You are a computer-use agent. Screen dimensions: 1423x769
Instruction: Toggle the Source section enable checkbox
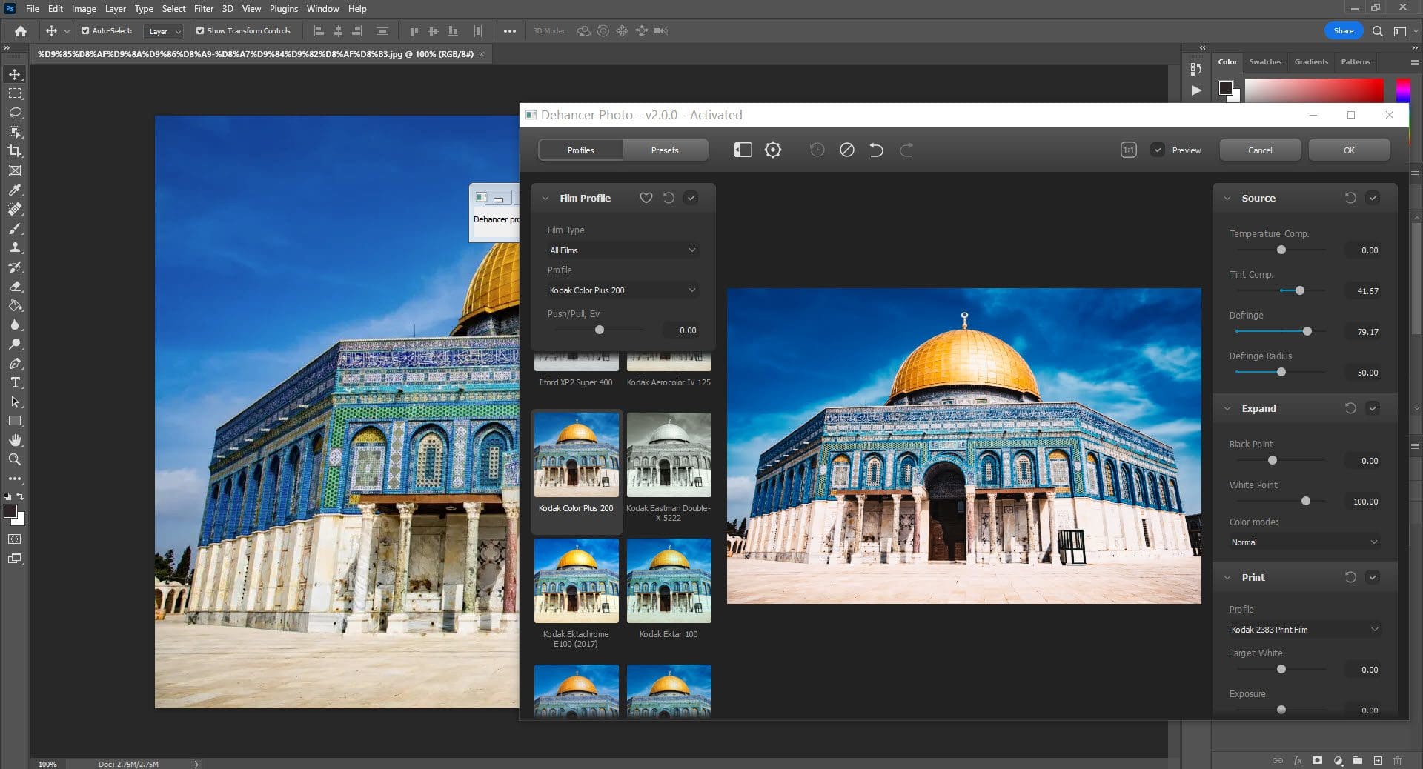point(1373,198)
